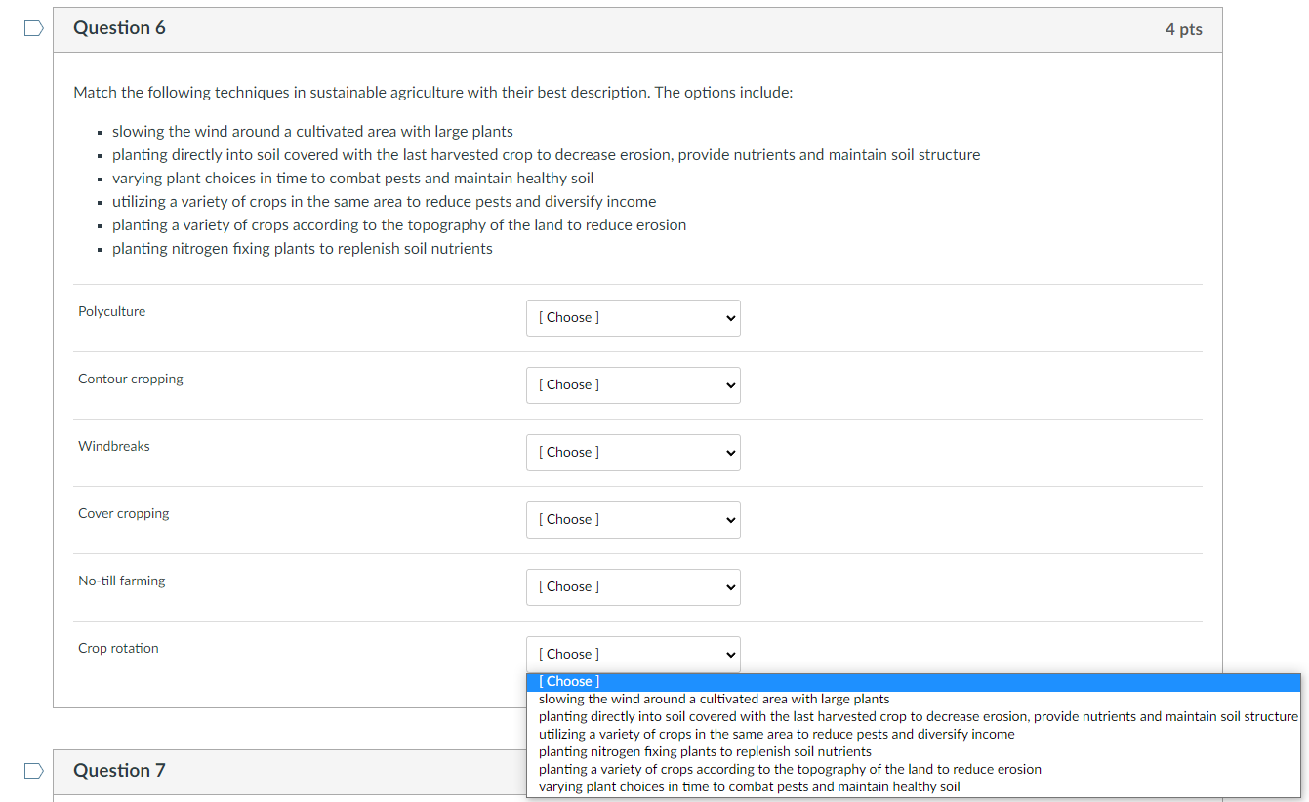Select the highlighted [ Choose ] option in the list

[x=914, y=682]
